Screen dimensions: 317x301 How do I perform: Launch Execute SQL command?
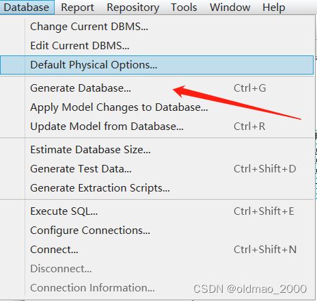click(157, 211)
